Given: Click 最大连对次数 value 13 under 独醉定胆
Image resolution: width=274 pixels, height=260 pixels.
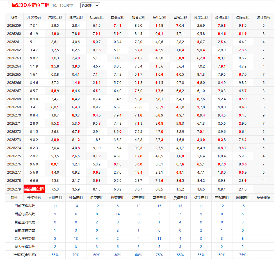Looking at the screenshot, I should point(76,239).
